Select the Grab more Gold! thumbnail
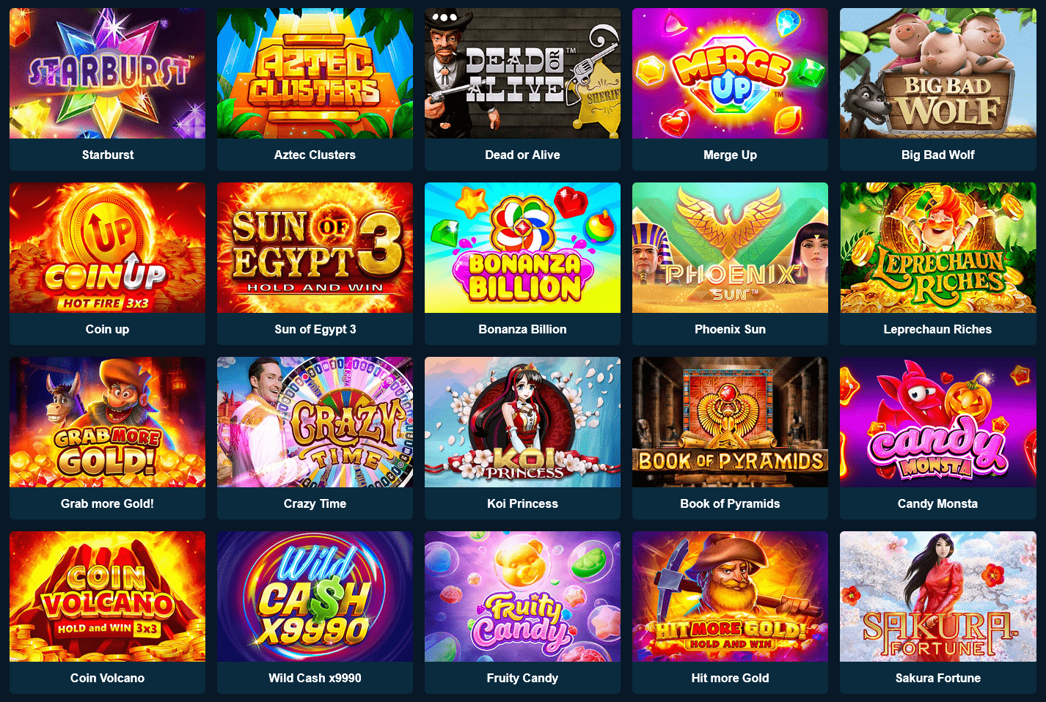Screen dimensions: 1046x702 click(107, 422)
